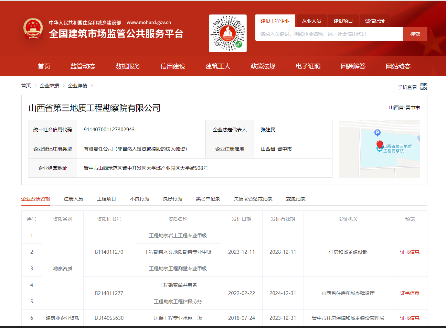Open 电子证照 navigation menu
The height and width of the screenshot is (328, 446).
(308, 66)
